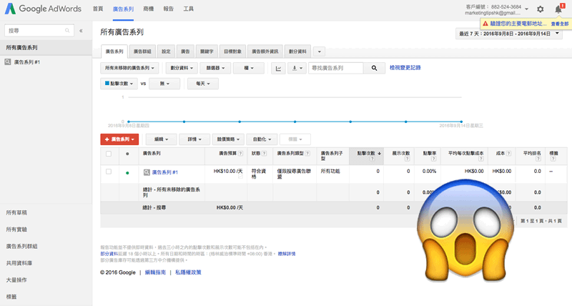Viewport: 572px width, 306px height.
Task: Click the red + 廣告系列 button
Action: click(x=119, y=139)
